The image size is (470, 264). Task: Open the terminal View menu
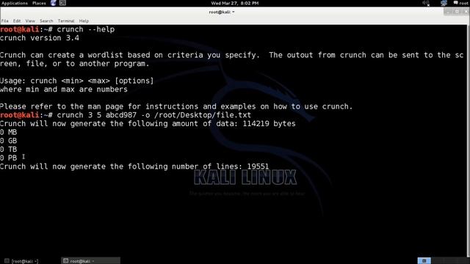click(x=30, y=21)
